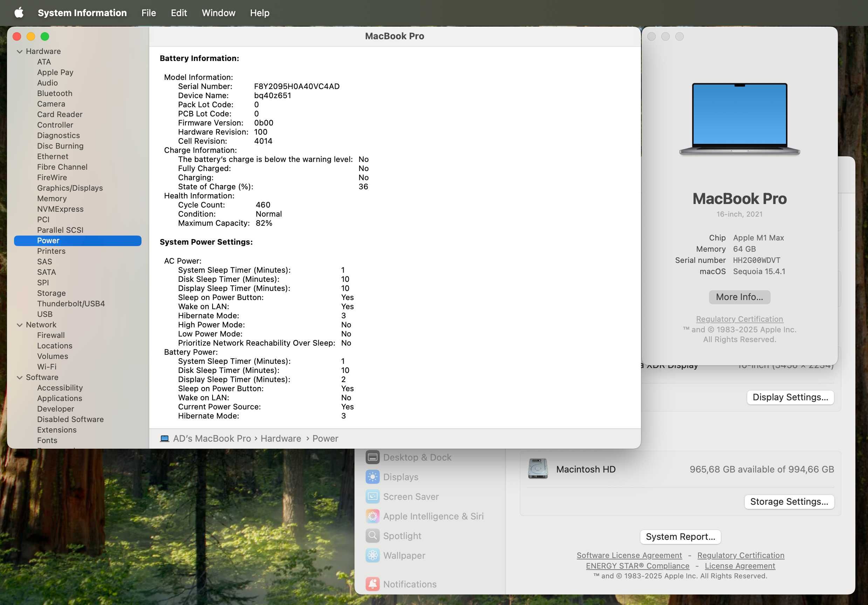Click the System Report... button
The height and width of the screenshot is (605, 868).
680,537
